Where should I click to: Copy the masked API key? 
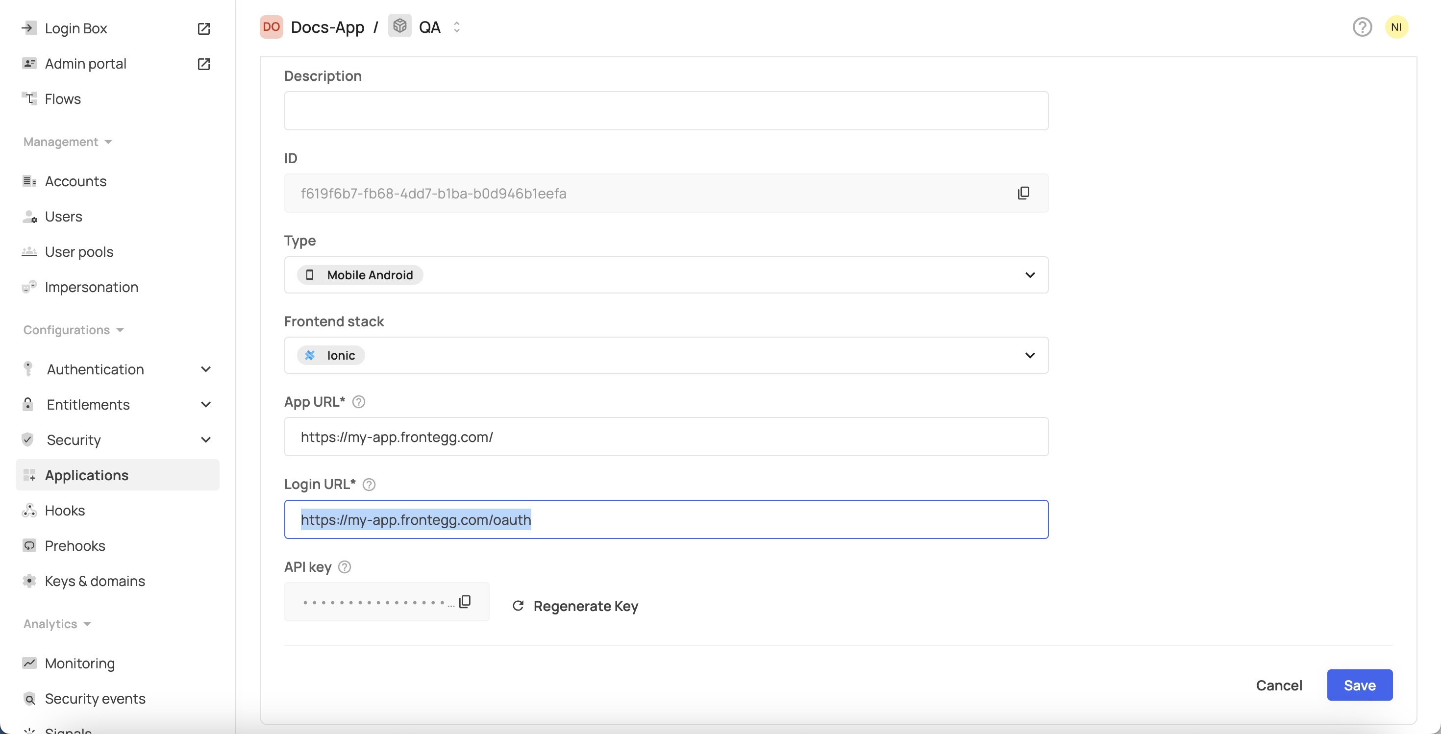pyautogui.click(x=465, y=602)
